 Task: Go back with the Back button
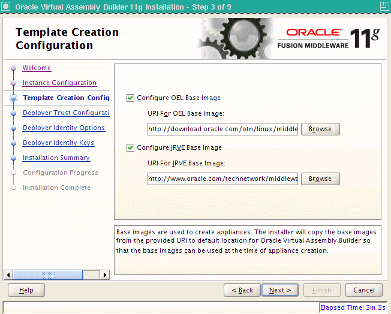(x=242, y=290)
